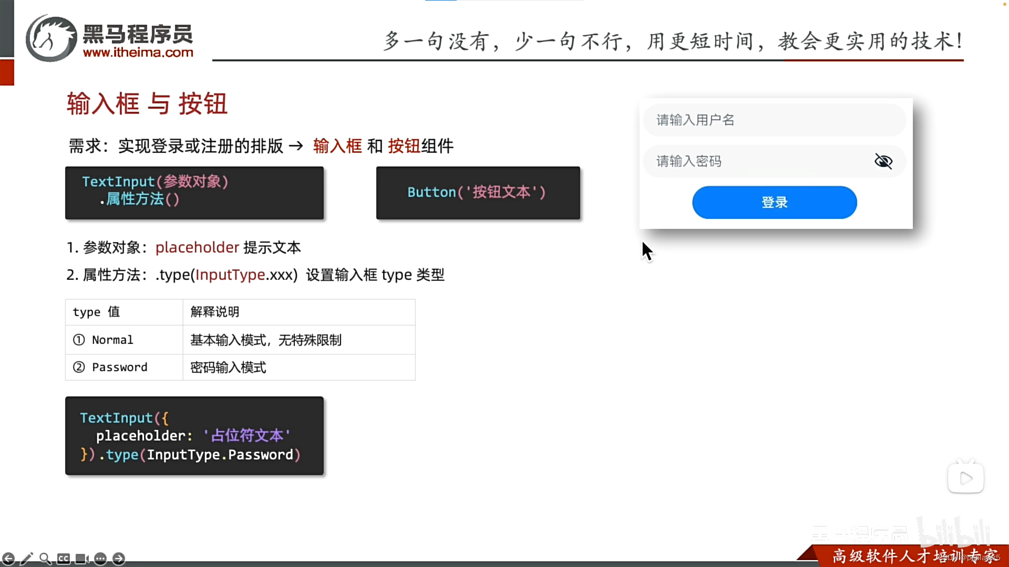
Task: Open the www.itheima.com link
Action: 138,53
